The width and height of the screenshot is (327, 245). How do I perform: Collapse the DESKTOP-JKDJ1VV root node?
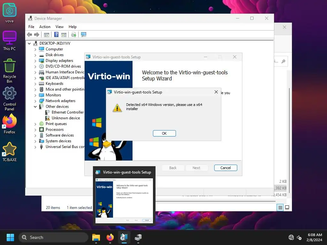tap(29, 43)
